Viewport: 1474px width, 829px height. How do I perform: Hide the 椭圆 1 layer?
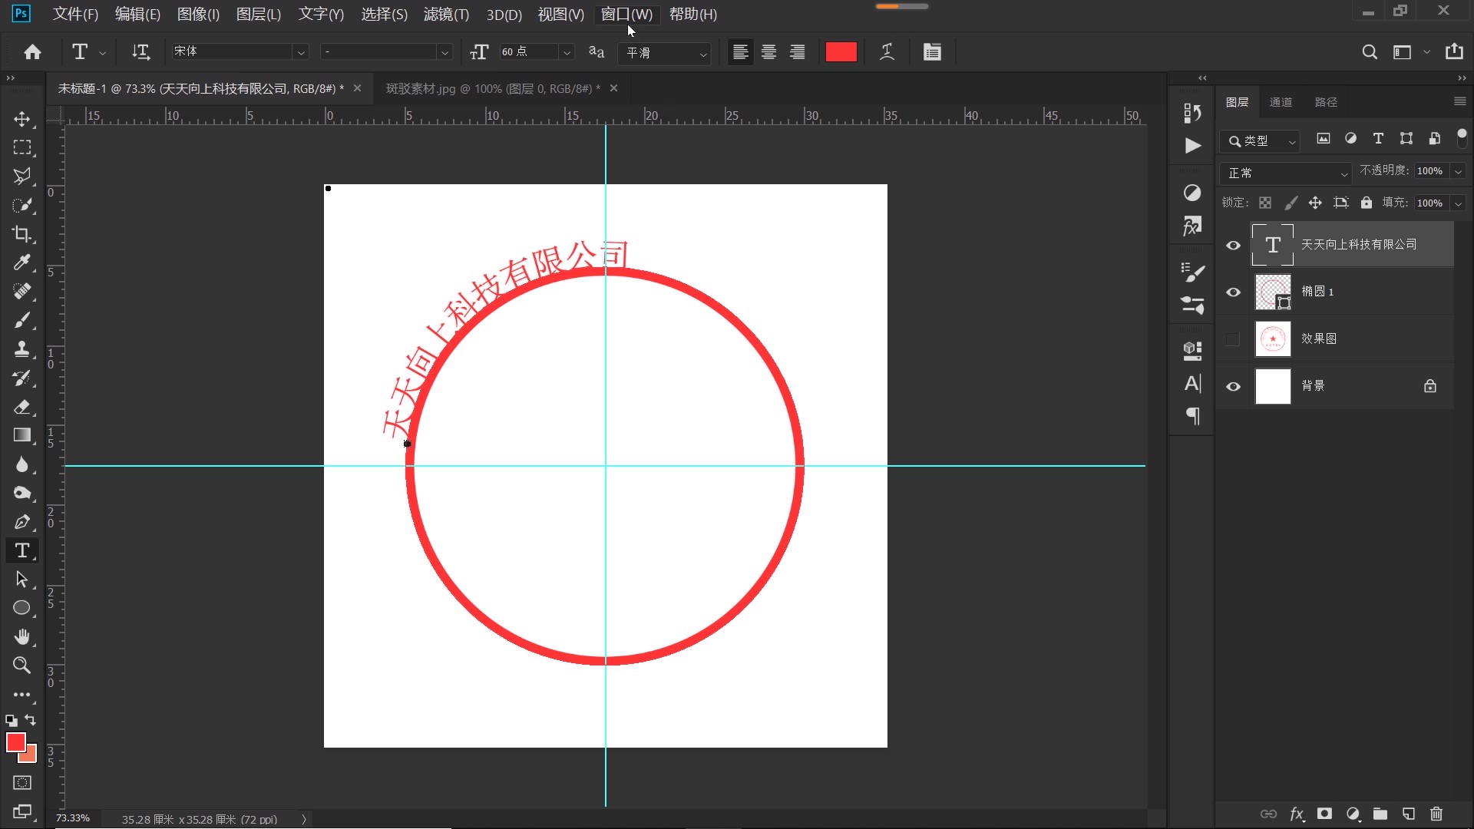click(x=1233, y=292)
